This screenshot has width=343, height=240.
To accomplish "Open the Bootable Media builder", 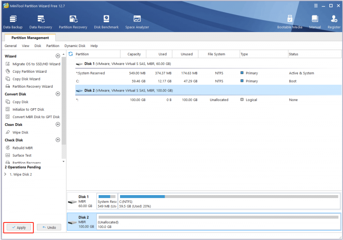I will [x=290, y=22].
